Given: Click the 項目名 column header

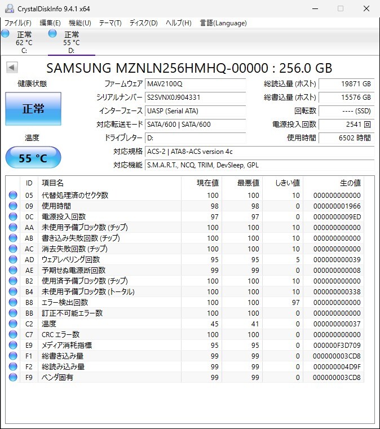Looking at the screenshot, I should pos(109,183).
